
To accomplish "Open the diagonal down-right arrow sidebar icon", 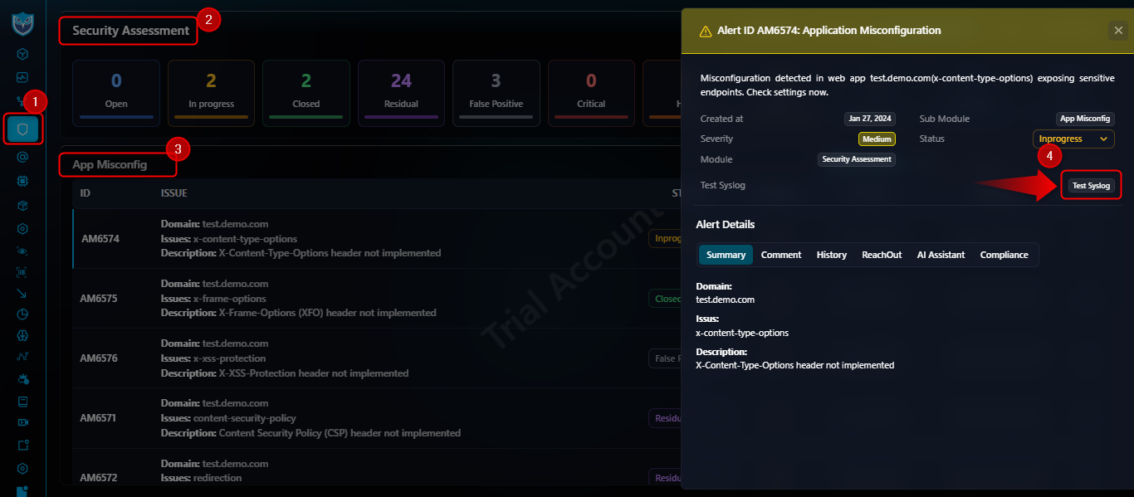I will [22, 293].
